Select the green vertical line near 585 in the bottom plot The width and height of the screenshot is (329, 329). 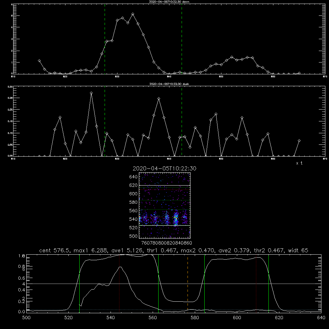coord(204,283)
